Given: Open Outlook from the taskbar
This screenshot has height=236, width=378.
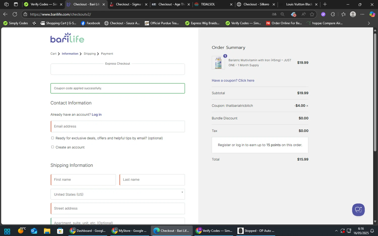Looking at the screenshot, I should coord(34,231).
